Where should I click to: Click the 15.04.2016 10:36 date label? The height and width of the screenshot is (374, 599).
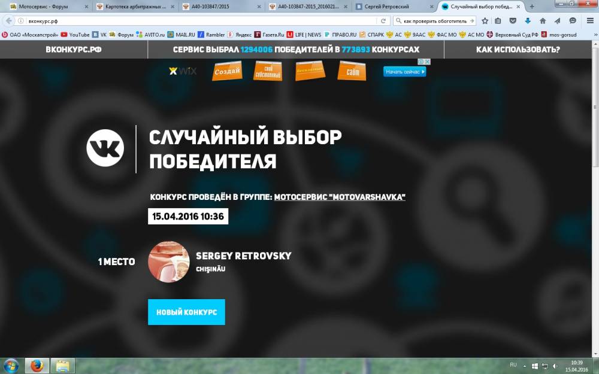(188, 217)
